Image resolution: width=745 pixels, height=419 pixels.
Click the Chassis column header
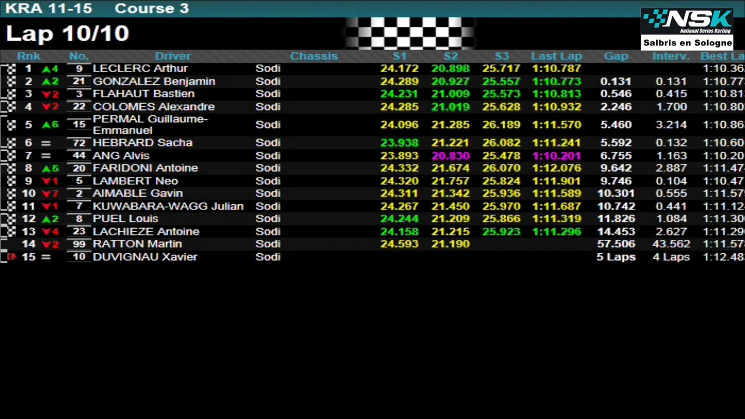(314, 56)
